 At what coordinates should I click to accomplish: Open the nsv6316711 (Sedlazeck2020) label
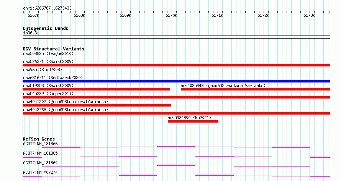53,78
